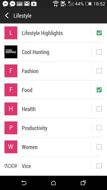107x190 pixels.
Task: Open the Cool Hunting logo thumbnail
Action: (x=11, y=52)
